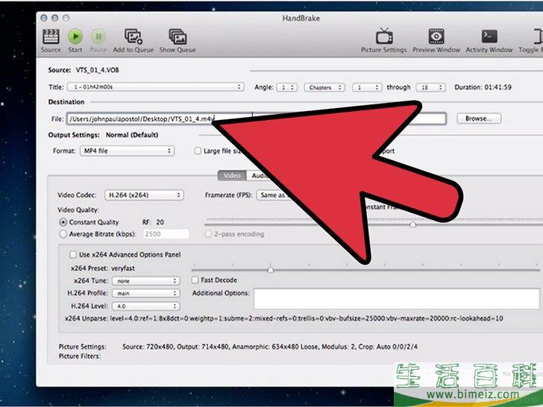Click the source name VTS_01_4.VOB
Image resolution: width=543 pixels, height=407 pixels.
pyautogui.click(x=97, y=70)
